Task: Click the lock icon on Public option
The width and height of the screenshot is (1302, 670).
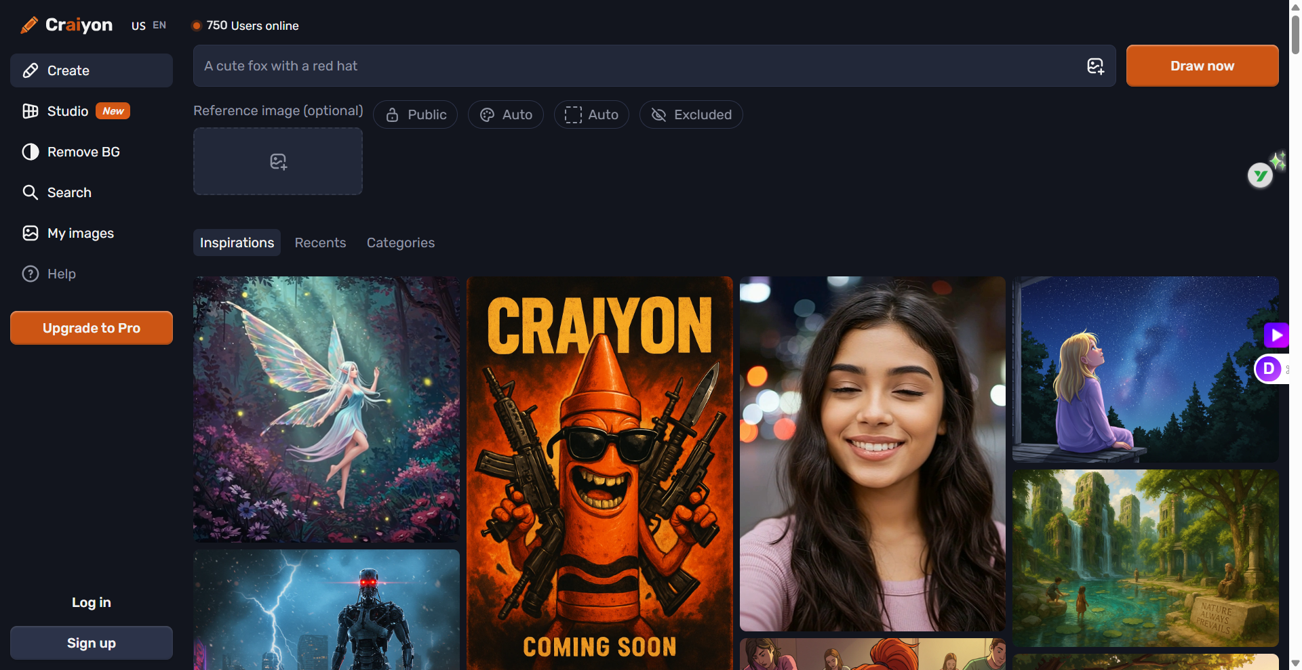Action: (x=392, y=115)
